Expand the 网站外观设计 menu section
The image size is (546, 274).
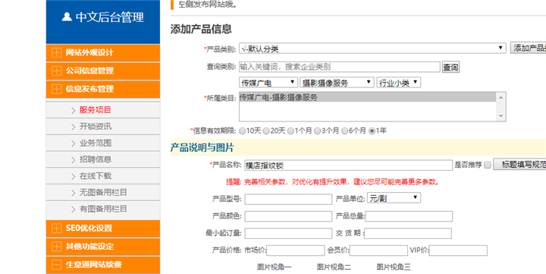click(x=103, y=52)
